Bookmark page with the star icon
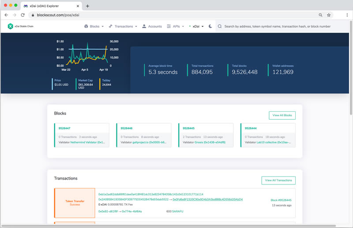This screenshot has height=228, width=353. 329,15
